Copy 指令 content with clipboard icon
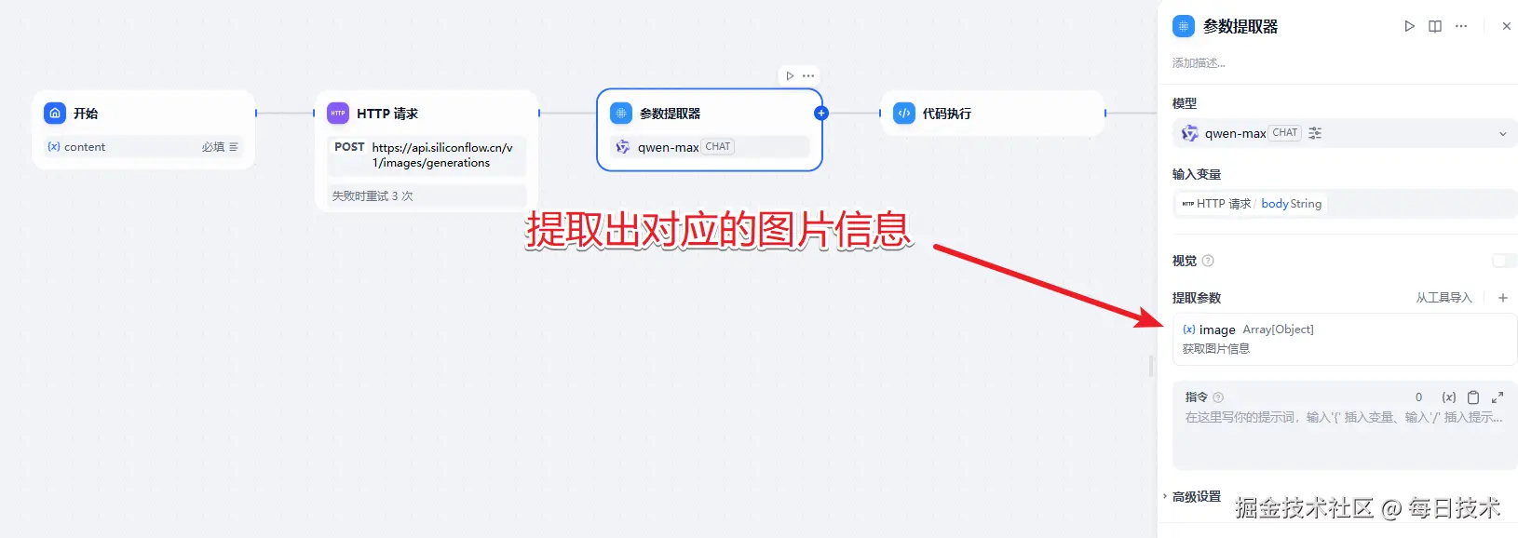This screenshot has height=538, width=1518. pyautogui.click(x=1473, y=397)
